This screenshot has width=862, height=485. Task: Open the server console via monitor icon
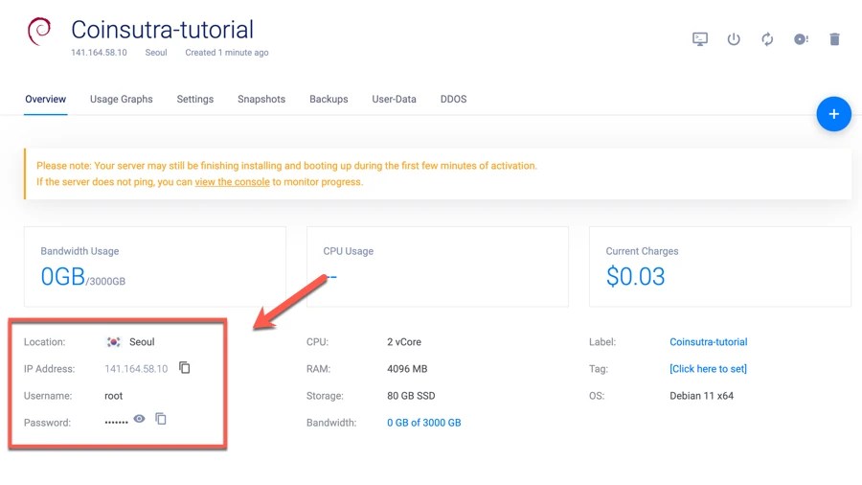(x=700, y=39)
